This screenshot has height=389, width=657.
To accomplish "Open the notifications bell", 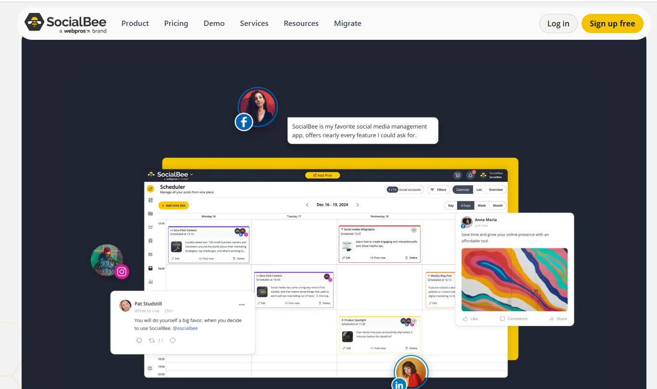I will pos(471,175).
